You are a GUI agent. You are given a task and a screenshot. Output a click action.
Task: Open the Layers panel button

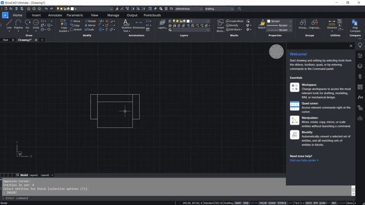tap(162, 24)
